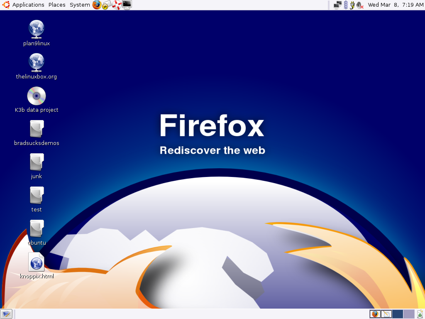Click the update notifier arrows icon
The width and height of the screenshot is (425, 319).
(346, 5)
